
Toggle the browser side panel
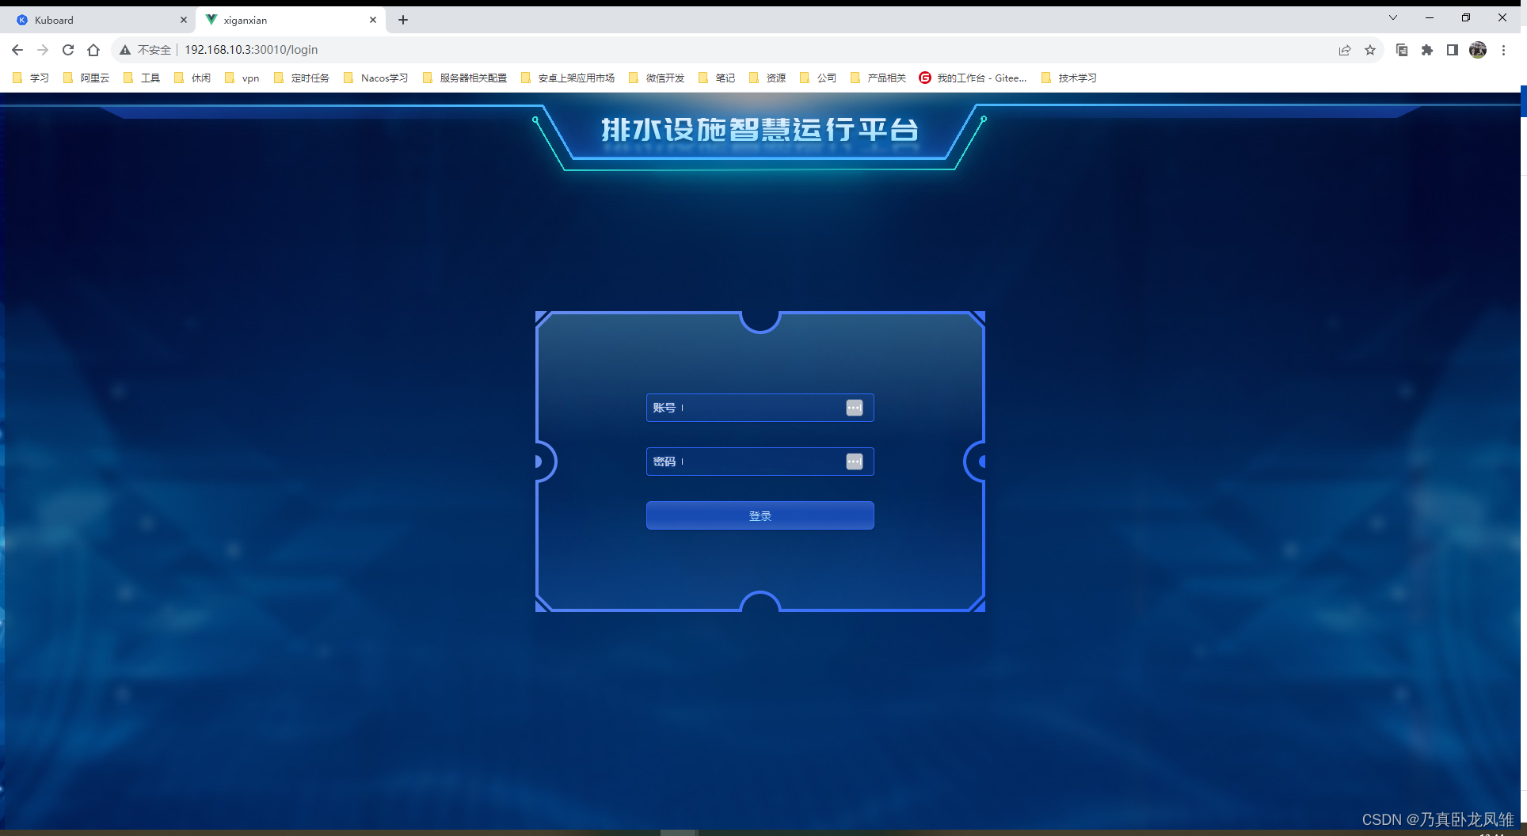(x=1453, y=50)
